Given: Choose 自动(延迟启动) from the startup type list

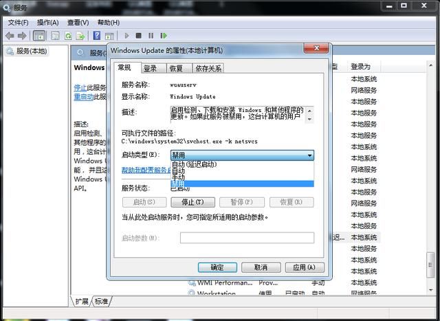Looking at the screenshot, I should click(242, 164).
